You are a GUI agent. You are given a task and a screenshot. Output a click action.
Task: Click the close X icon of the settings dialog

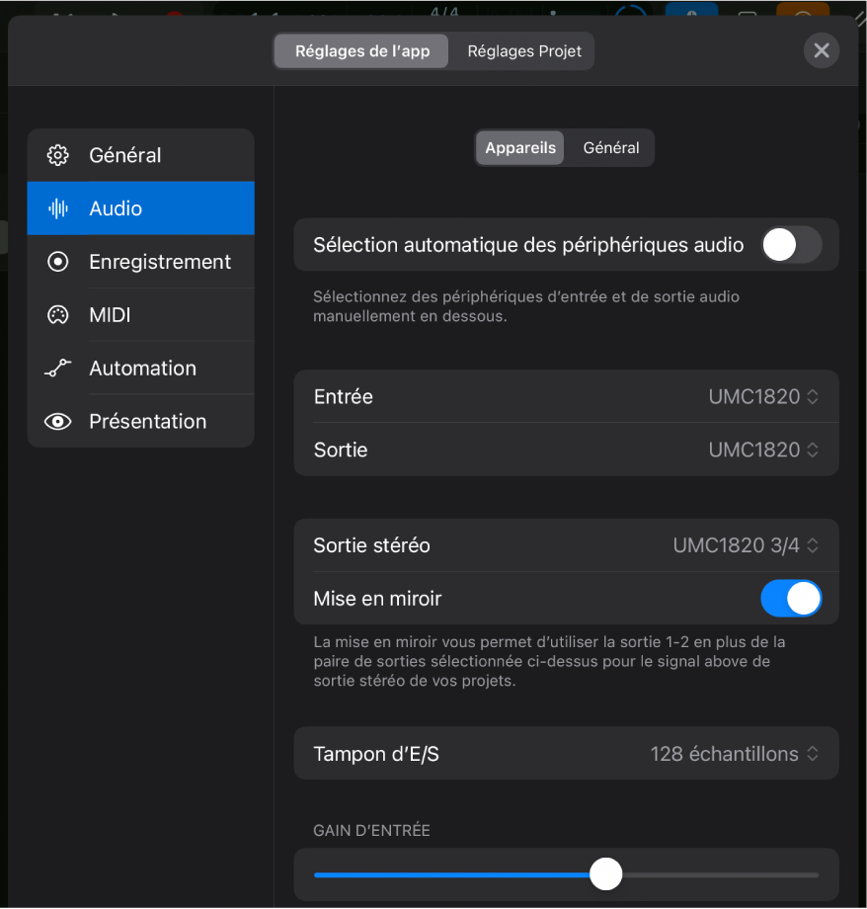(x=821, y=50)
